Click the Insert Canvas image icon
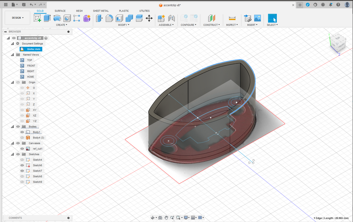Viewport: 353px width, 222px height. pyautogui.click(x=257, y=18)
